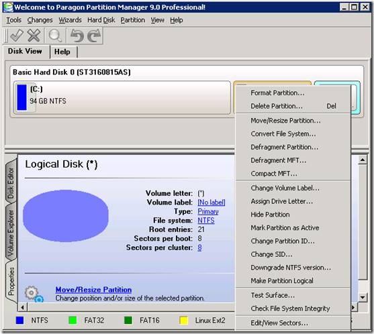Click the NTFS file system link
The height and width of the screenshot is (334, 374).
pyautogui.click(x=206, y=221)
